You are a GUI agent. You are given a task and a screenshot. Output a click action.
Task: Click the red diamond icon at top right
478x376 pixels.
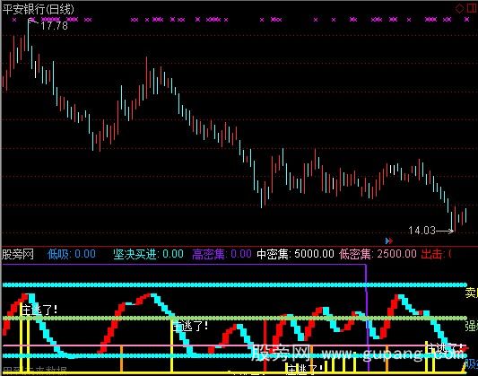pyautogui.click(x=459, y=9)
